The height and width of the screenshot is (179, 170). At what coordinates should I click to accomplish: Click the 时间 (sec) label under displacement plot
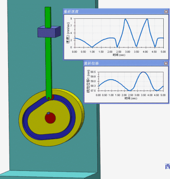click(131, 98)
